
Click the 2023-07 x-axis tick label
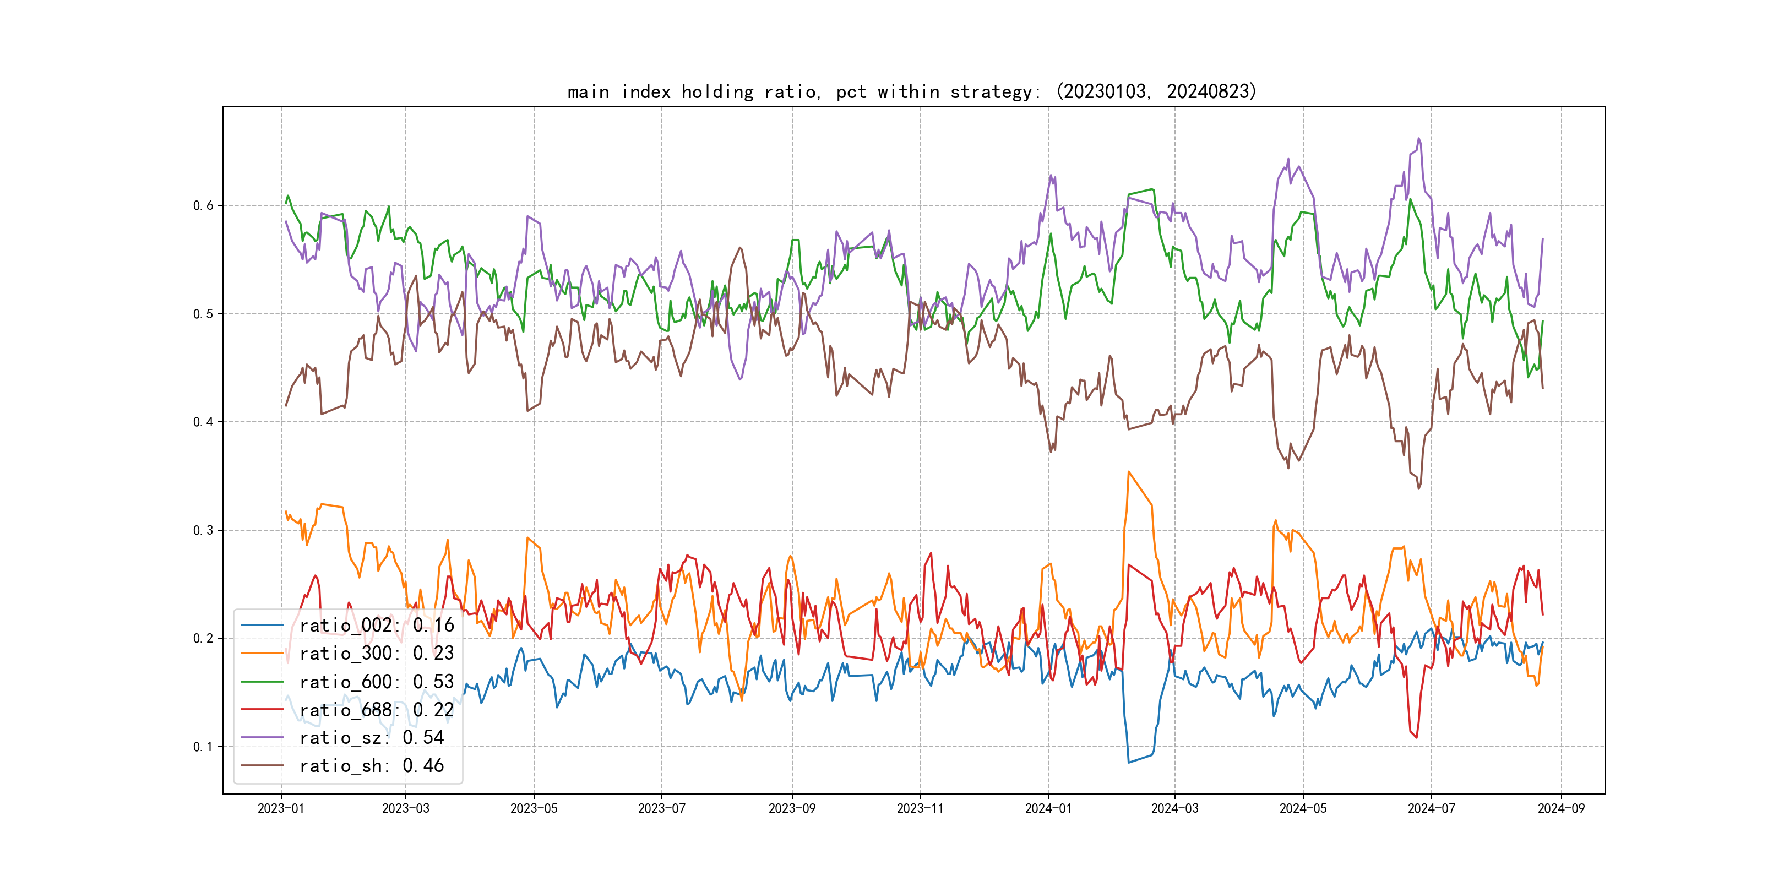661,808
